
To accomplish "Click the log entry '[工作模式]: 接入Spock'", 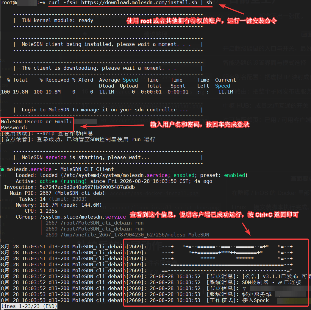I will (x=237, y=300).
